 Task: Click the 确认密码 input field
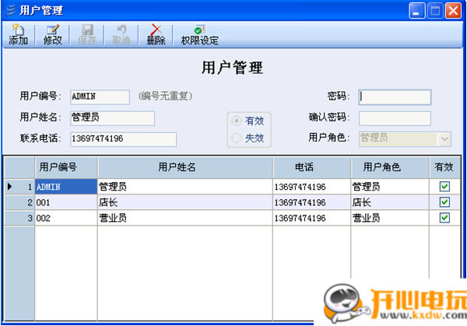[x=395, y=118]
